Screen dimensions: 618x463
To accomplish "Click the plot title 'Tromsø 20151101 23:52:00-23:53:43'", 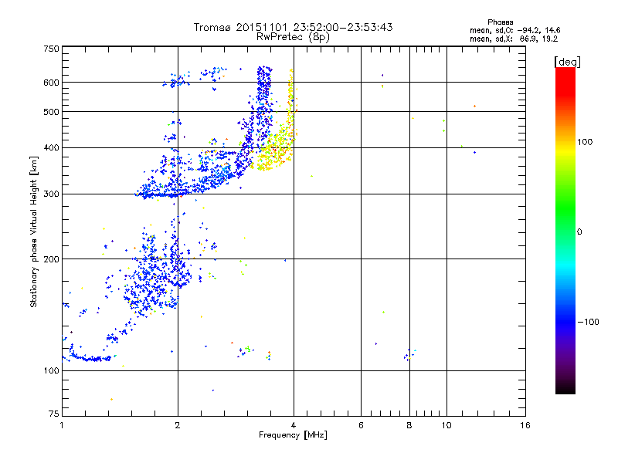I will pyautogui.click(x=293, y=27).
